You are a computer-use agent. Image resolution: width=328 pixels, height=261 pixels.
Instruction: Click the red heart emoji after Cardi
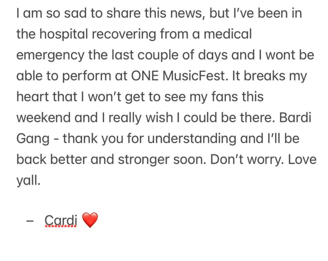pyautogui.click(x=90, y=220)
